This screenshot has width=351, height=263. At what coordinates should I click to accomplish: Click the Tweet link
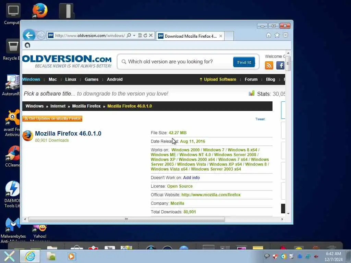pos(260,119)
